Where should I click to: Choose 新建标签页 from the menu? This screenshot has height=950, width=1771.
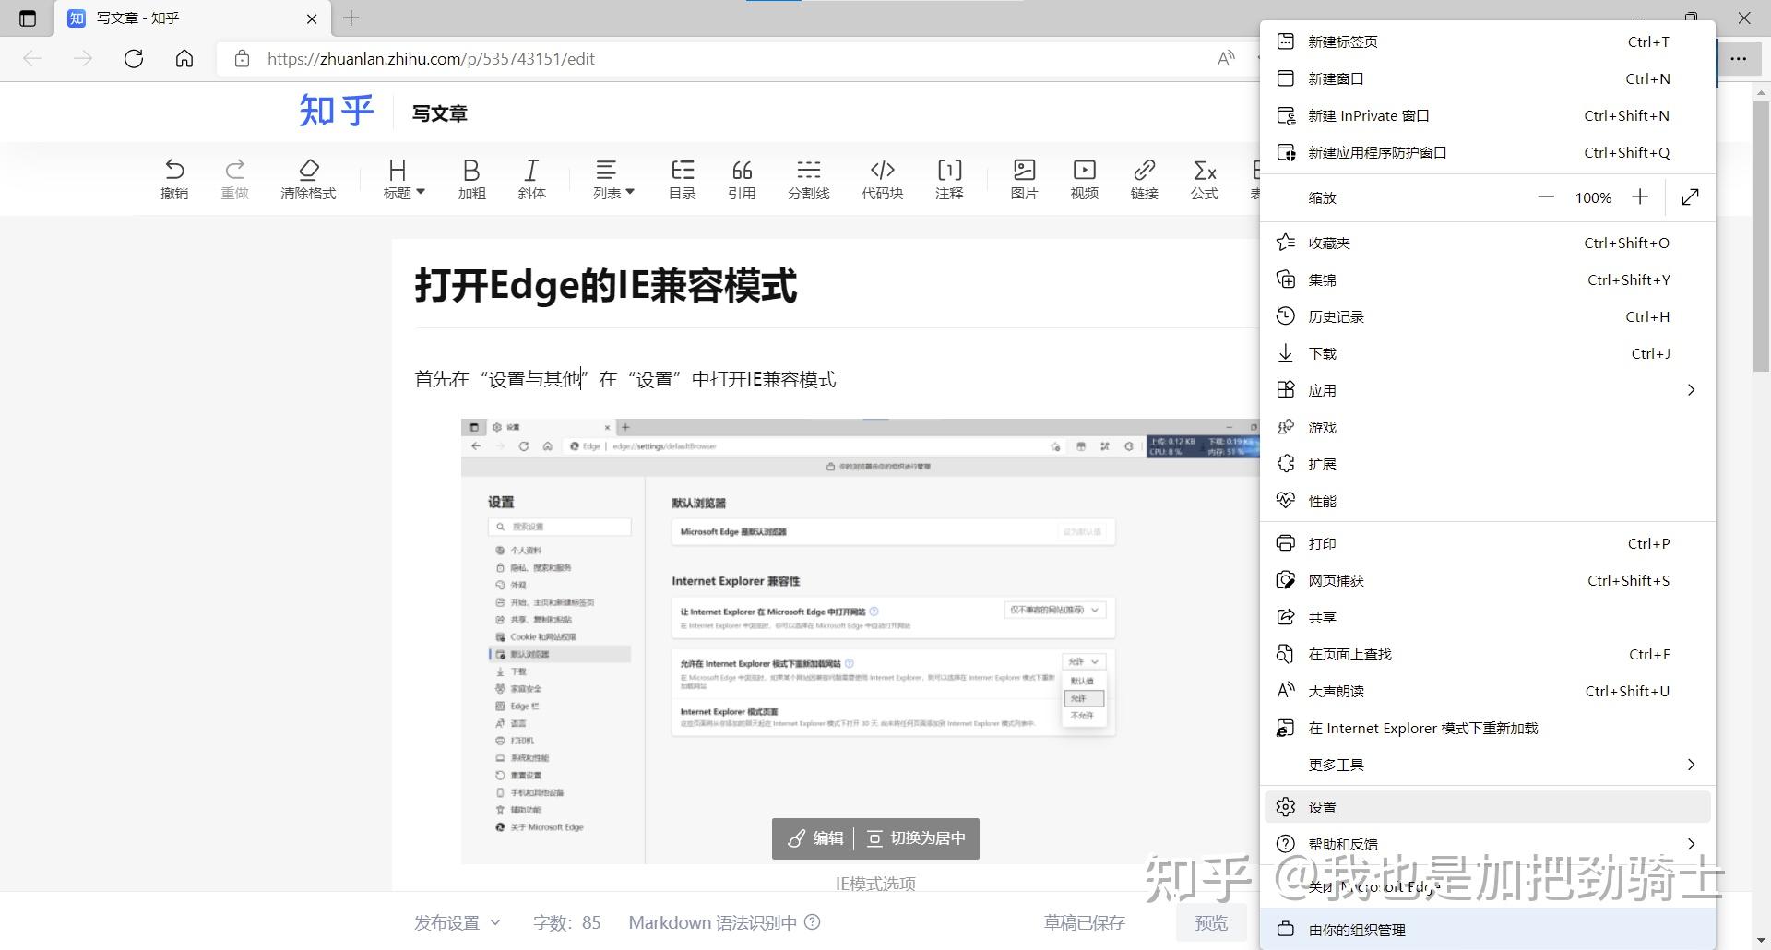[1487, 42]
